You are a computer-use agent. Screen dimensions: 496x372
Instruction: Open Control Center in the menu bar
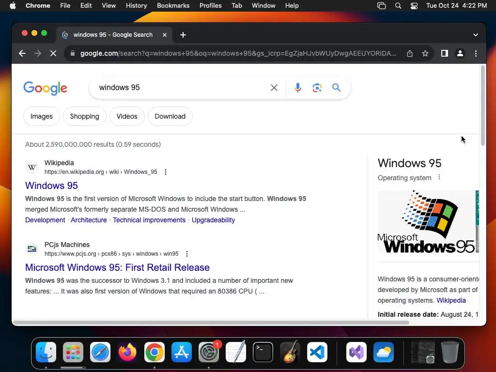pyautogui.click(x=414, y=6)
